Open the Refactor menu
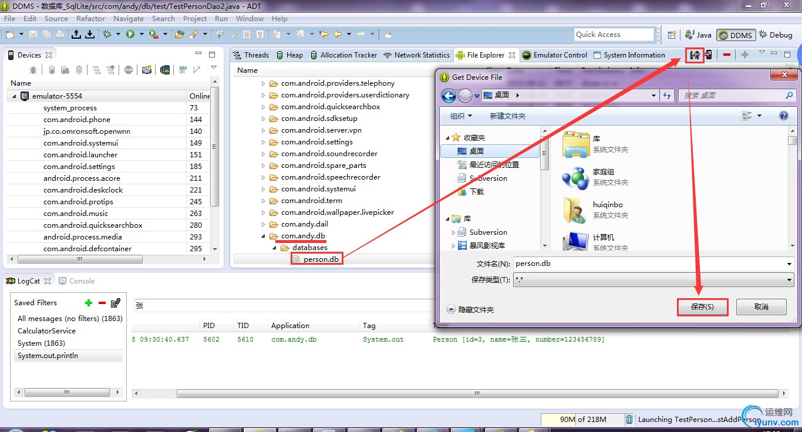The image size is (802, 432). [90, 18]
